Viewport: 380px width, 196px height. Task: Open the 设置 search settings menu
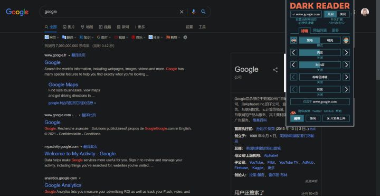tap(189, 27)
